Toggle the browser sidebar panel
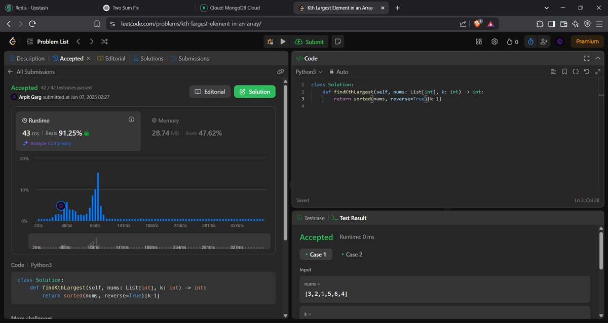 [x=552, y=24]
